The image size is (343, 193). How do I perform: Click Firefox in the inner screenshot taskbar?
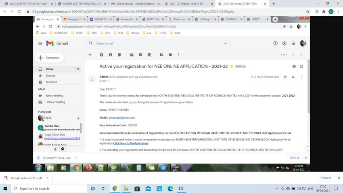(x=89, y=168)
